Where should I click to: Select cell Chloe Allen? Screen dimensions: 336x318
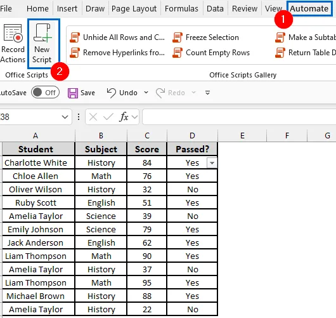point(39,176)
